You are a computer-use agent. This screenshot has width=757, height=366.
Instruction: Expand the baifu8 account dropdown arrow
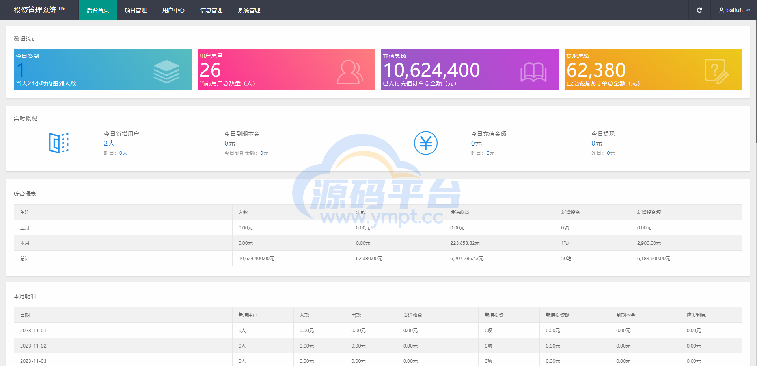click(x=748, y=10)
